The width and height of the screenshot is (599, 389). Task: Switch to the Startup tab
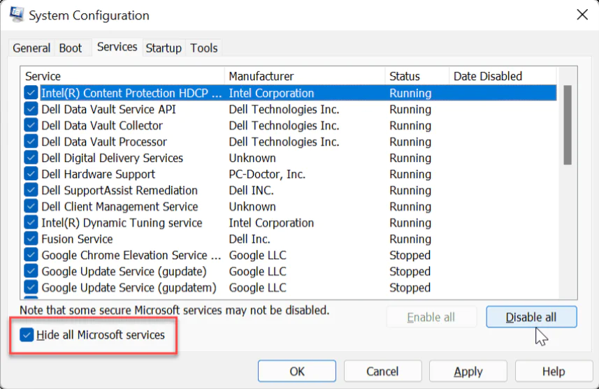(164, 48)
